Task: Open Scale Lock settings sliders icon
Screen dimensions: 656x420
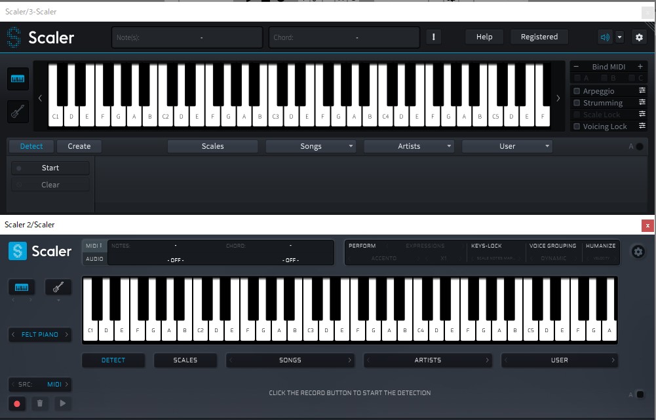Action: 642,114
